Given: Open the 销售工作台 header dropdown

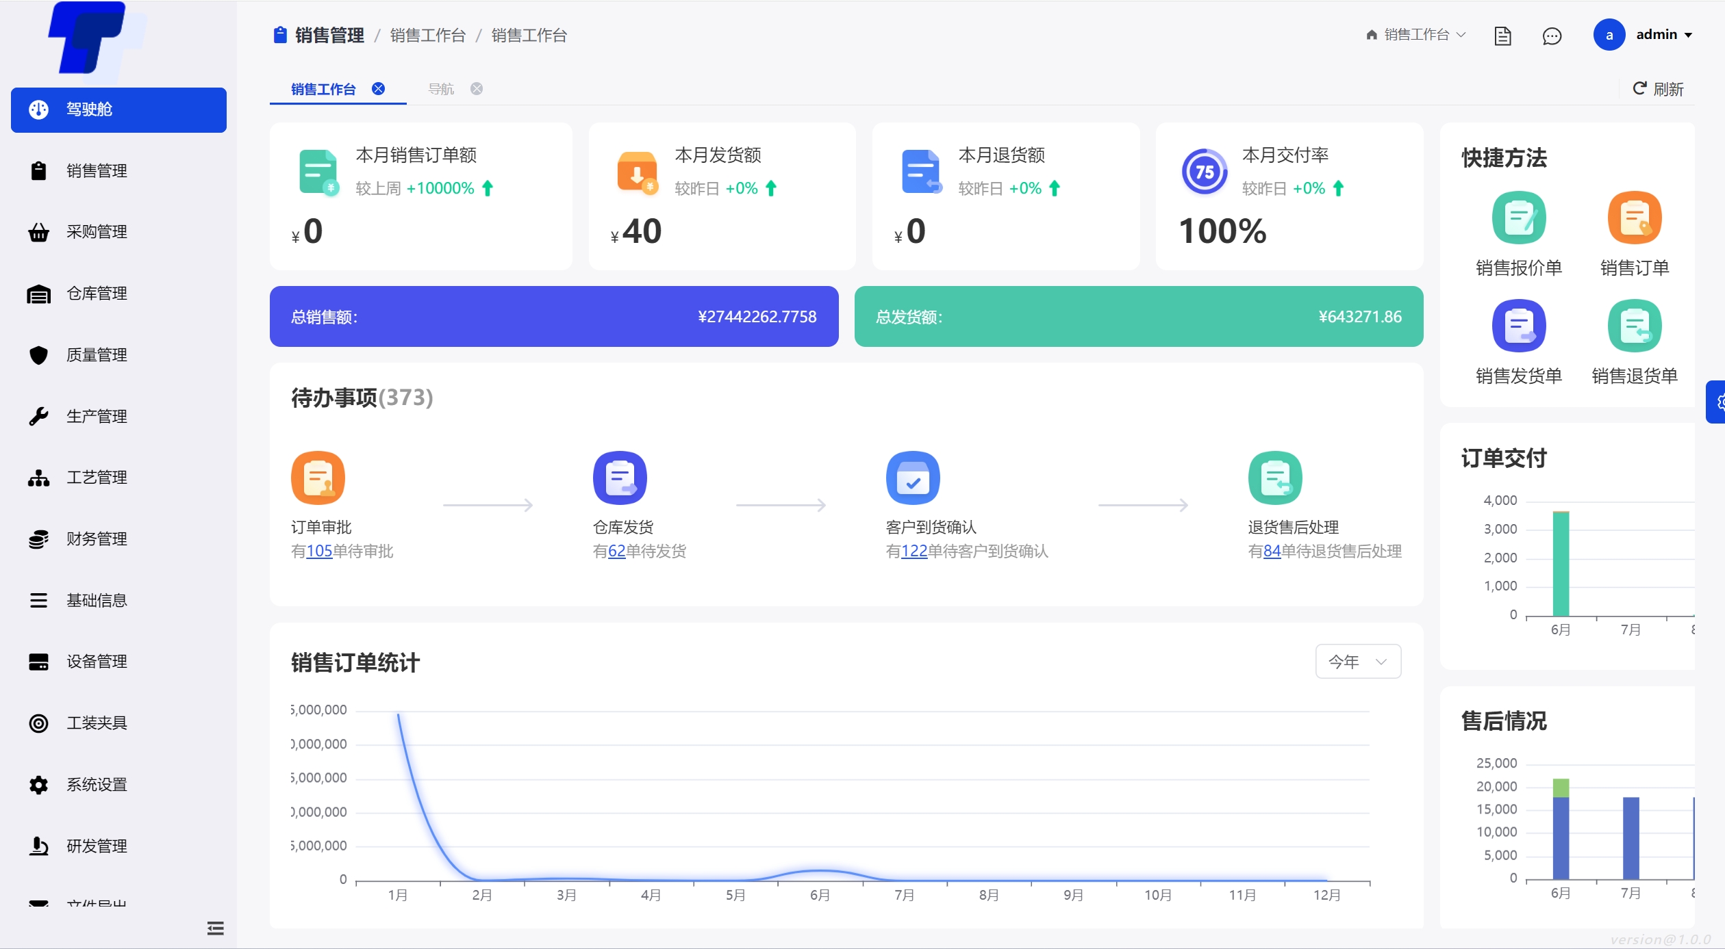Looking at the screenshot, I should (x=1415, y=35).
